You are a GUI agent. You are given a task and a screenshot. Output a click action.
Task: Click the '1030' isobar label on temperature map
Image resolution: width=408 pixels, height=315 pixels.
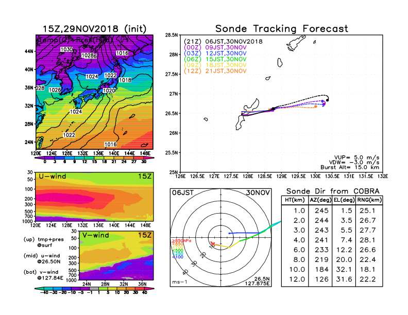[66, 49]
